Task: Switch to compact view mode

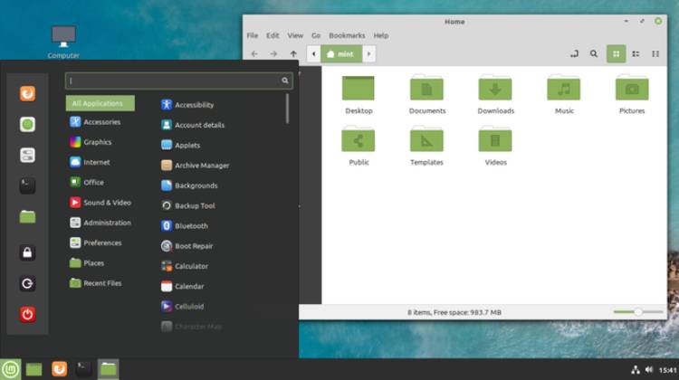Action: coord(655,53)
